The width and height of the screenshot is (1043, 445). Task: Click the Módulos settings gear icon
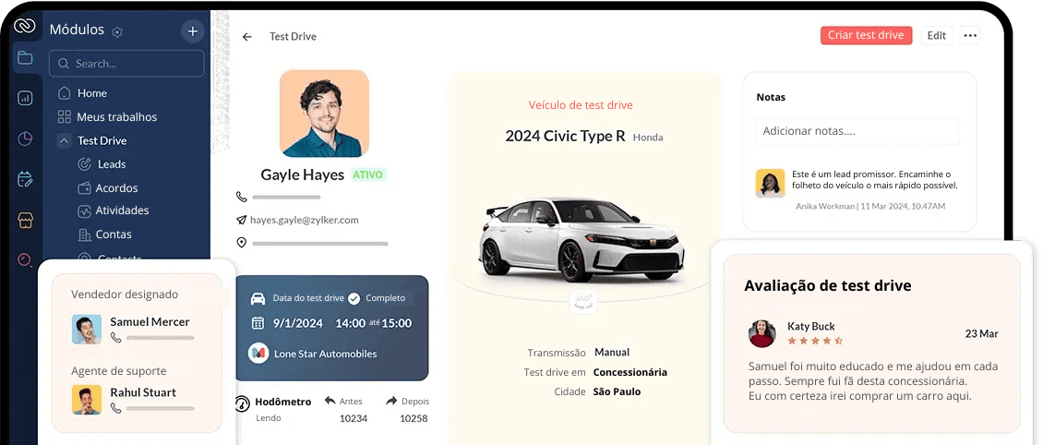click(117, 32)
